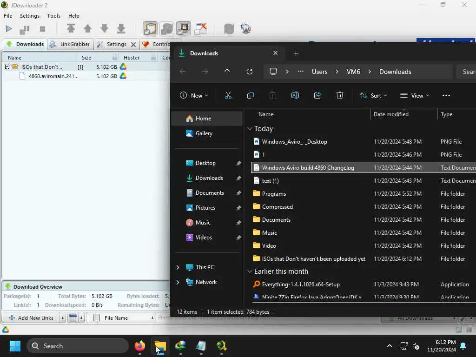
Task: Open the New item dropdown in Explorer
Action: 194,96
